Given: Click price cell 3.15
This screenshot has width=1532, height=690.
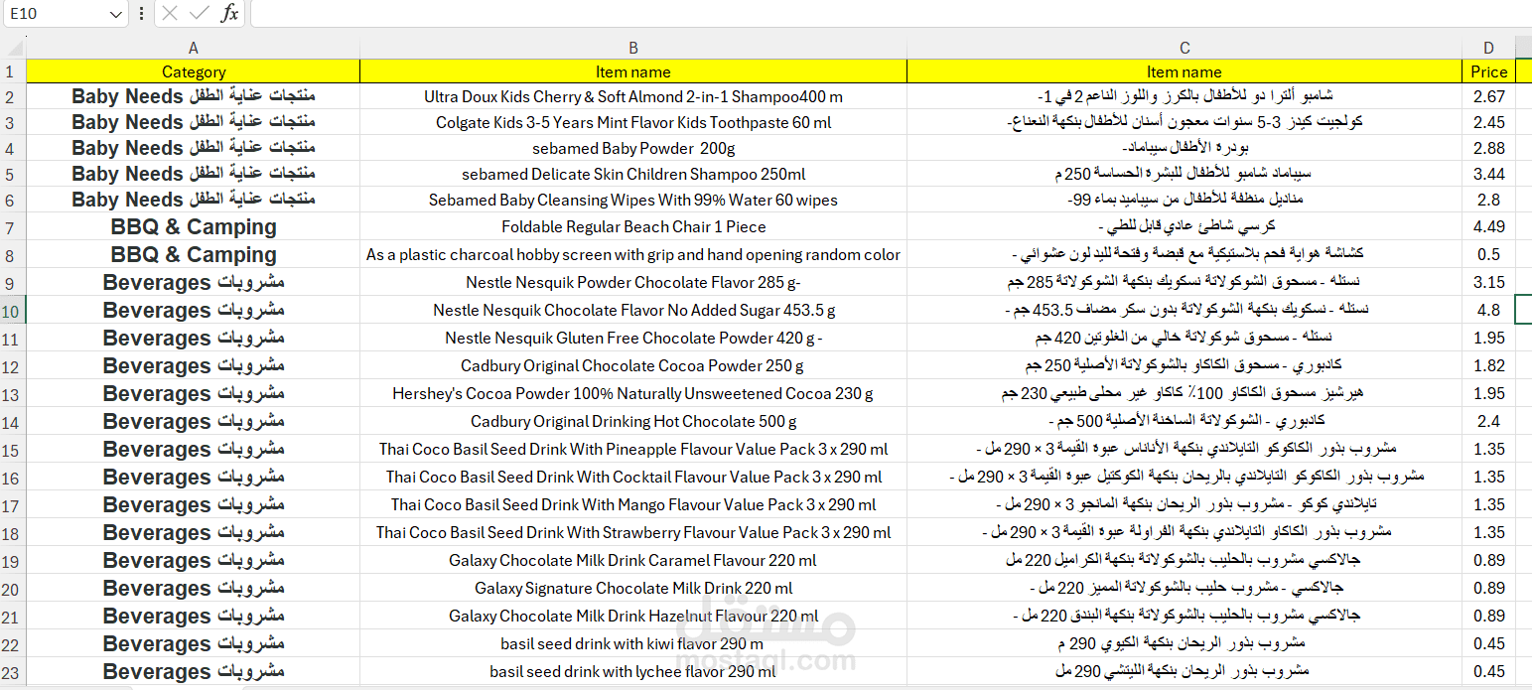Looking at the screenshot, I should (1488, 282).
